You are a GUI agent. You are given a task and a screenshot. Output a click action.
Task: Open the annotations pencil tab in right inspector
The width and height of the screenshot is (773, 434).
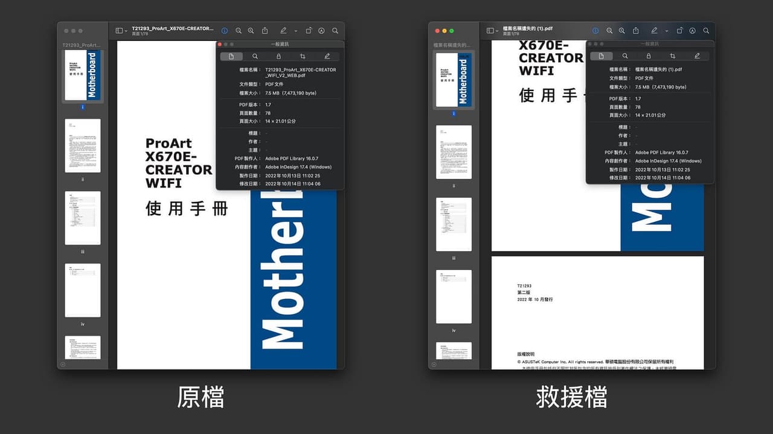pyautogui.click(x=697, y=56)
